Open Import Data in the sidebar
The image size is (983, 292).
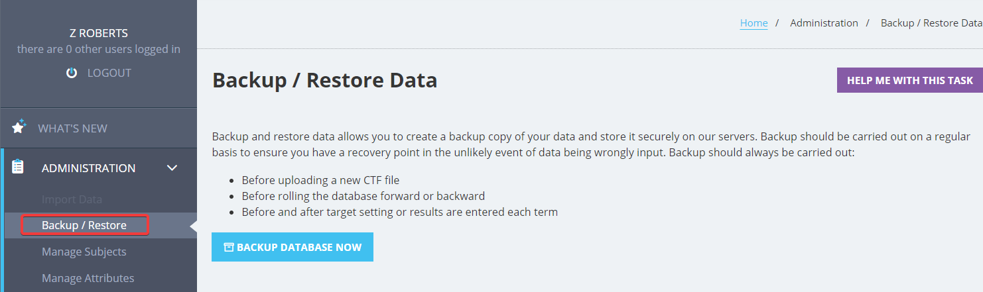tap(72, 199)
